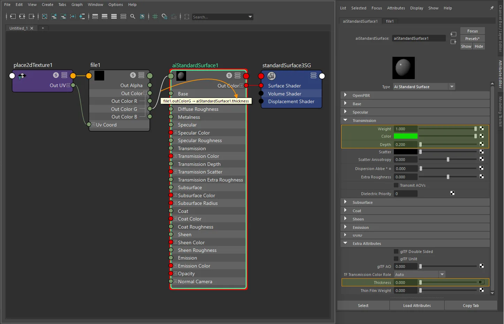Check the glTF Double Sided option
This screenshot has height=324, width=504.
(x=396, y=252)
